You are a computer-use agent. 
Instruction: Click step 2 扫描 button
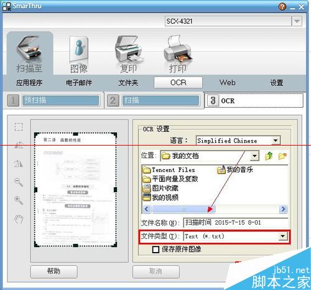click(x=160, y=100)
